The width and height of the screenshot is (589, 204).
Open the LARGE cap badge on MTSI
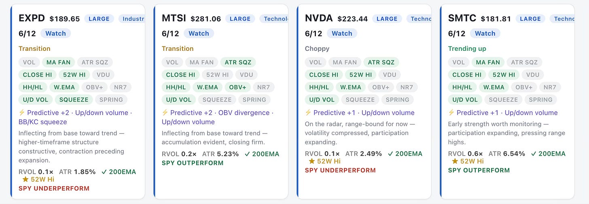(x=240, y=19)
